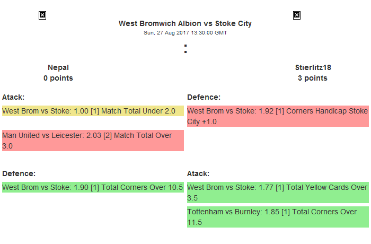The image size is (371, 244).
Task: Click the Atack heading under Nepal
Action: tap(13, 97)
